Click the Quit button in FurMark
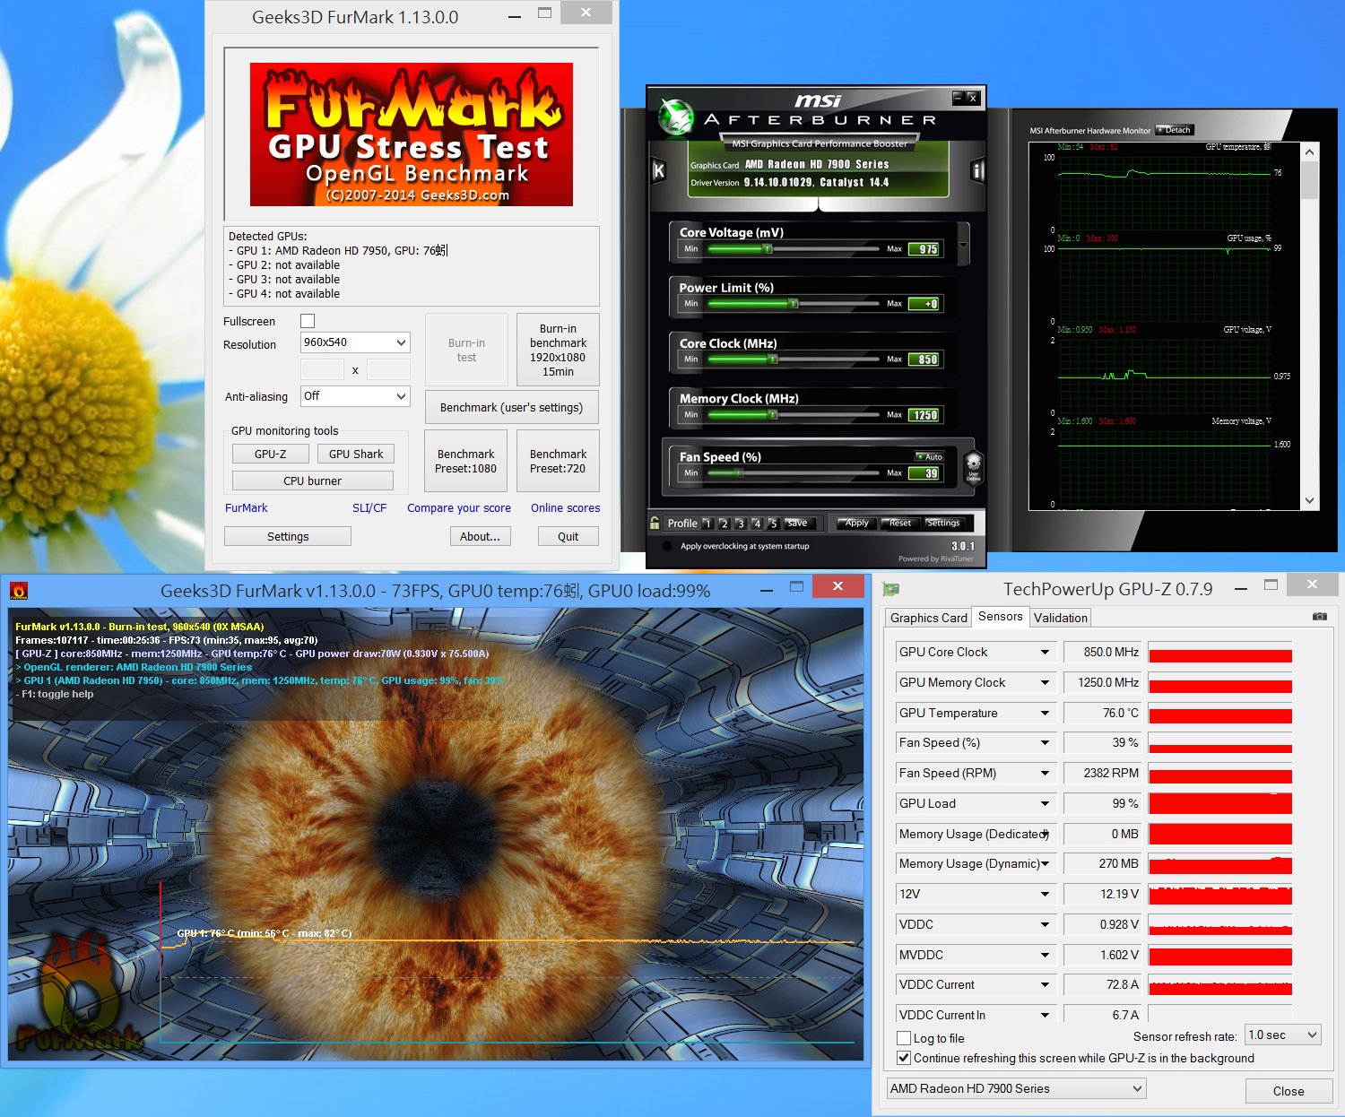 point(568,536)
